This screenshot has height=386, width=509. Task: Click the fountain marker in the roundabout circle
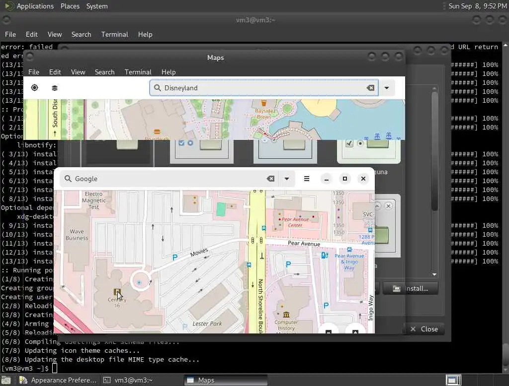point(139,283)
